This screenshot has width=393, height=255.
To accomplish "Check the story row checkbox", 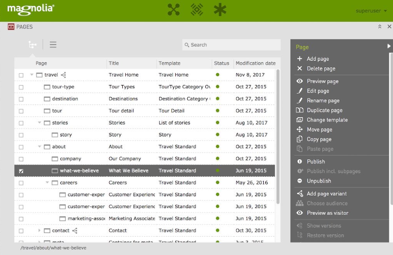I will pos(21,135).
